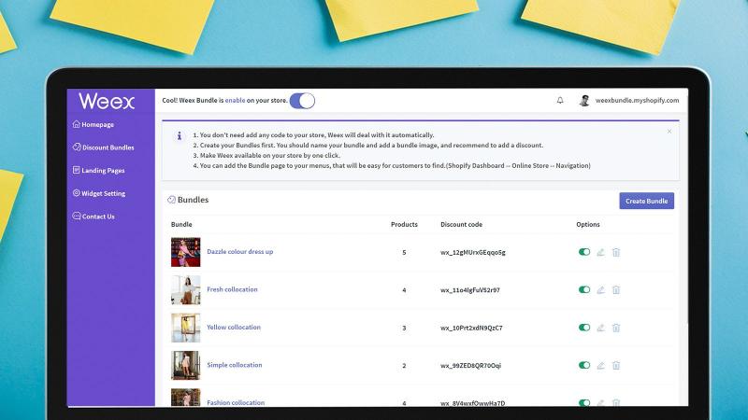Click the Bundle column header

181,224
